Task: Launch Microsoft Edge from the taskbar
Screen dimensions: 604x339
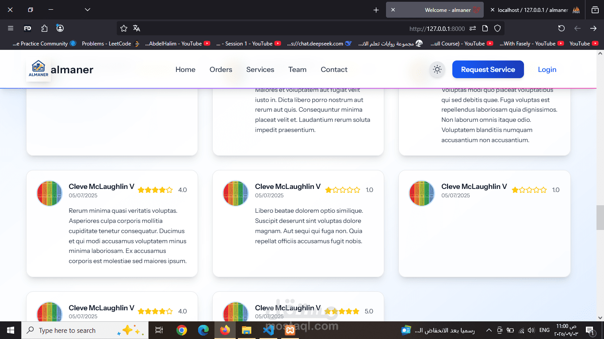Action: pyautogui.click(x=203, y=330)
